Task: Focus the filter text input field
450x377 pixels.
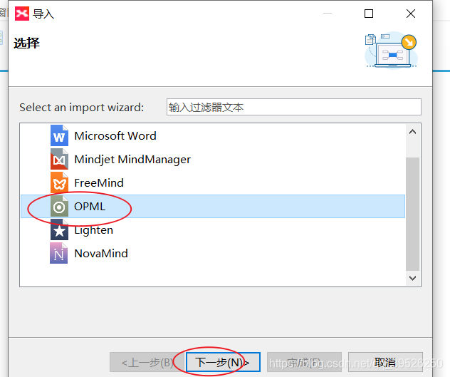Action: coord(294,107)
